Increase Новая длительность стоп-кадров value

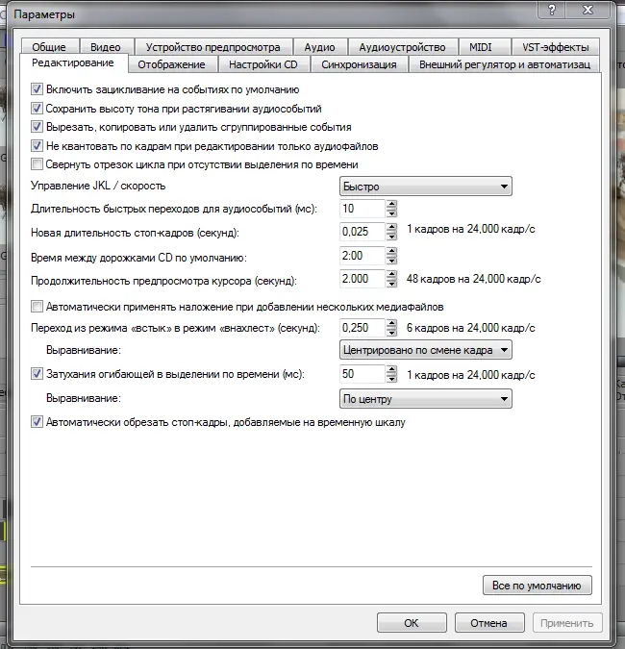coord(391,227)
